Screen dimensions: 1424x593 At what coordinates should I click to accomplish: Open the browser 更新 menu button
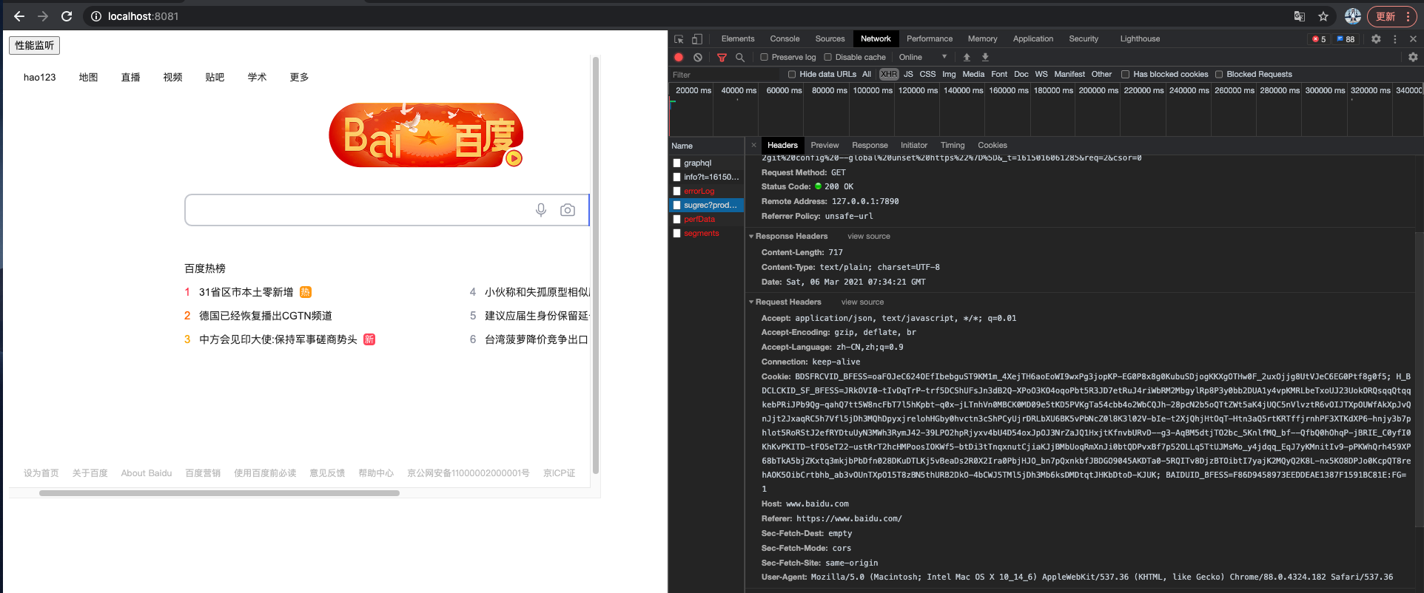1391,16
